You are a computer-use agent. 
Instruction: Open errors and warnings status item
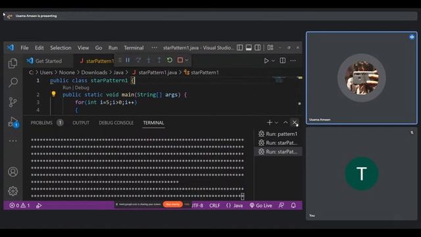click(20, 205)
